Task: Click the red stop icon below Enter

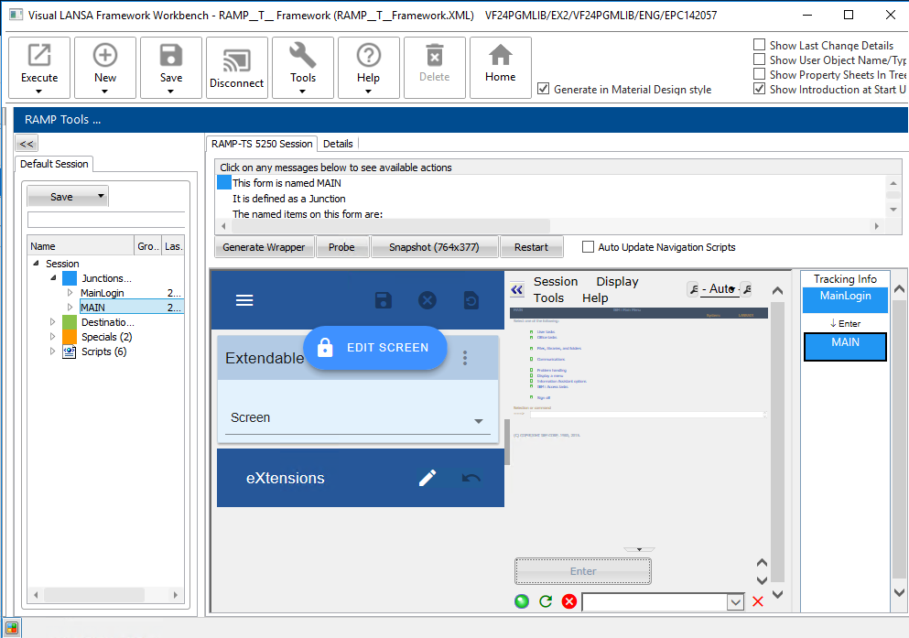Action: pyautogui.click(x=568, y=601)
